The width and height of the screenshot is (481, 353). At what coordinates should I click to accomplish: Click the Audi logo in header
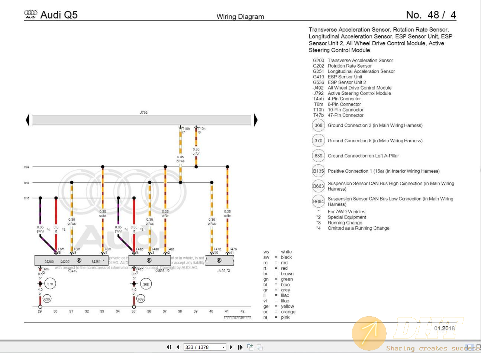point(31,14)
